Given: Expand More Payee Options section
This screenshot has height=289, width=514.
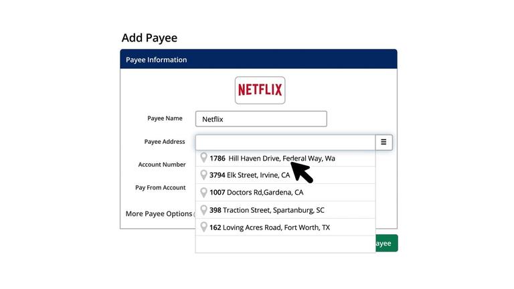Looking at the screenshot, I should [160, 213].
